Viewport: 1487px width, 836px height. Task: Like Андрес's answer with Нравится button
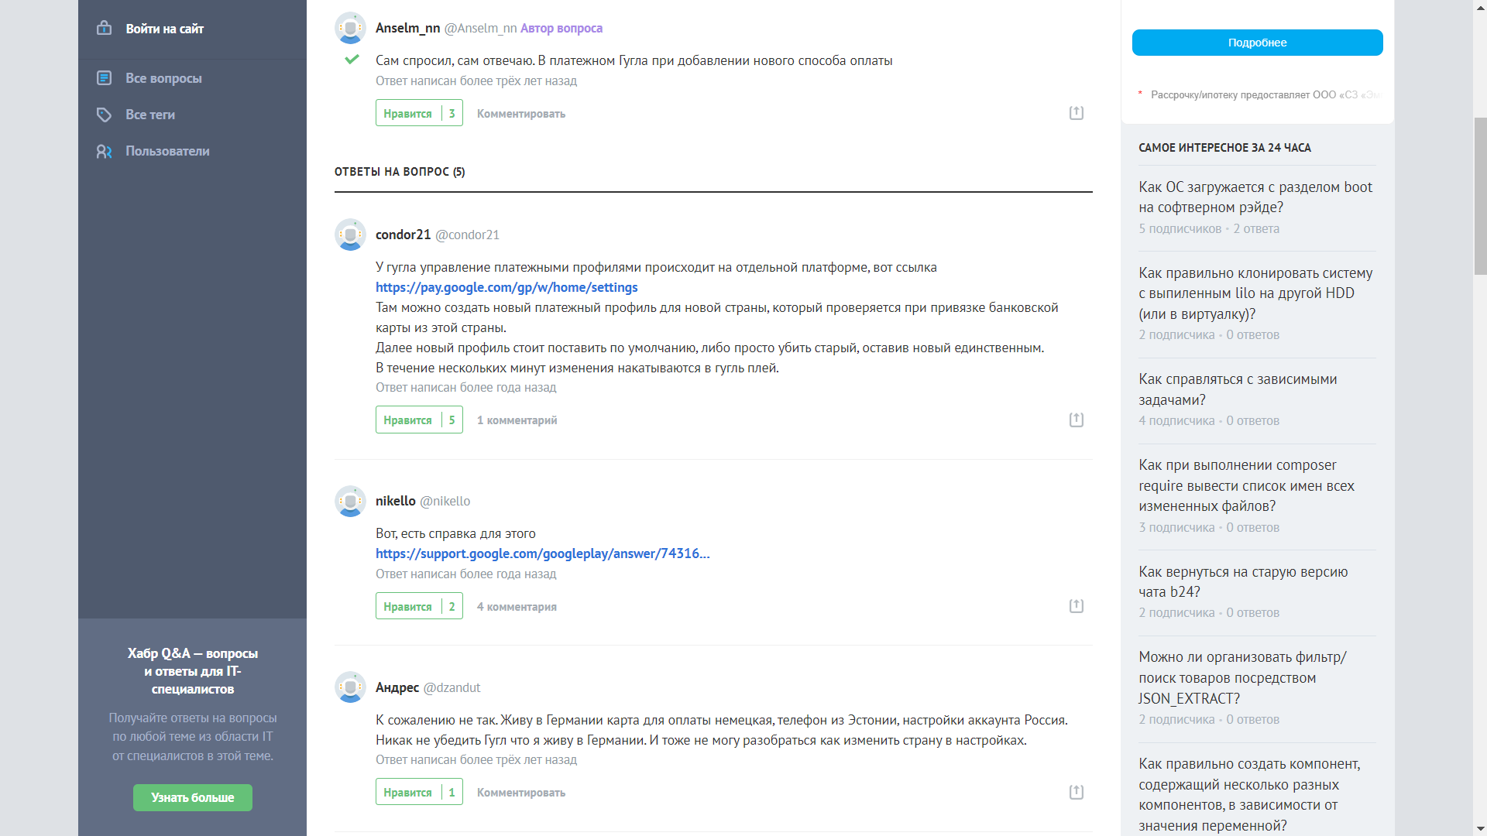tap(408, 793)
